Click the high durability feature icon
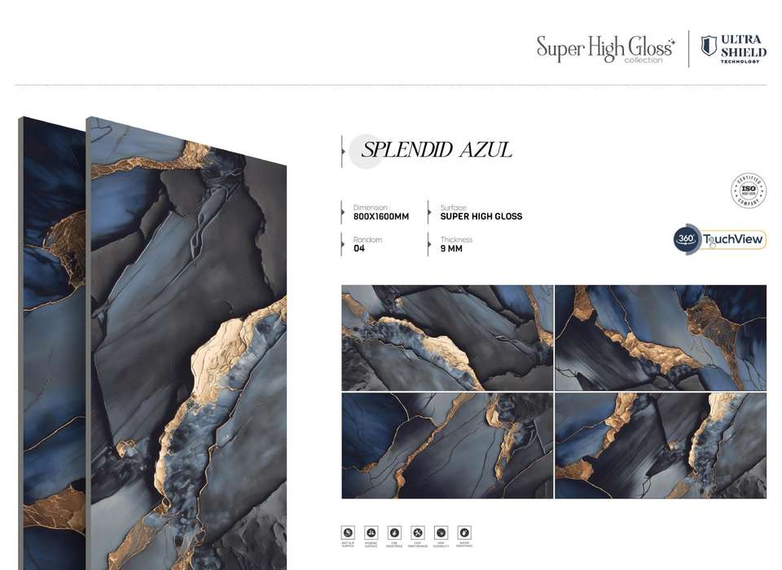The image size is (782, 570). [441, 533]
